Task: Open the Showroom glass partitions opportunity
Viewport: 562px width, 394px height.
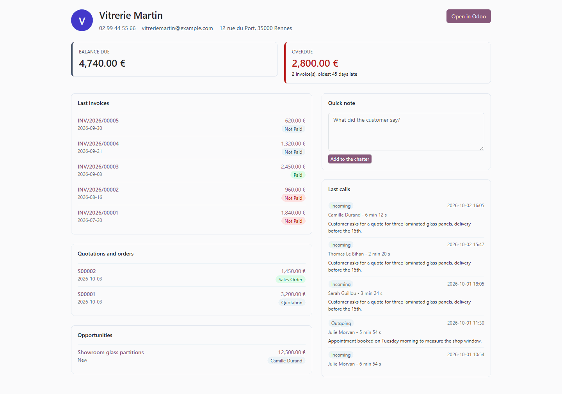Action: (x=110, y=352)
